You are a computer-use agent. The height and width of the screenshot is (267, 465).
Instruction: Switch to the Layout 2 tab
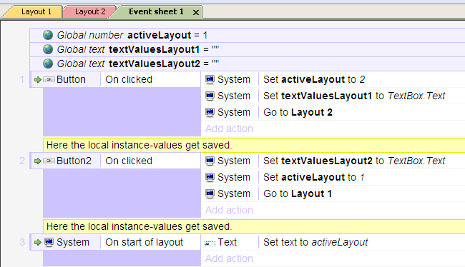90,11
